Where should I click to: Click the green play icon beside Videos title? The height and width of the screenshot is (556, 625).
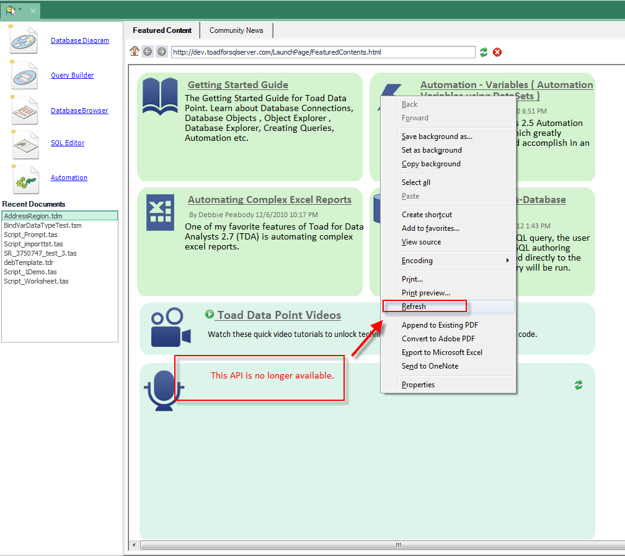210,314
